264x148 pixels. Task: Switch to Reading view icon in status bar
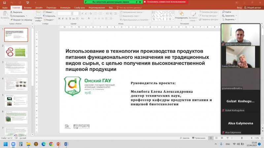coord(222,138)
